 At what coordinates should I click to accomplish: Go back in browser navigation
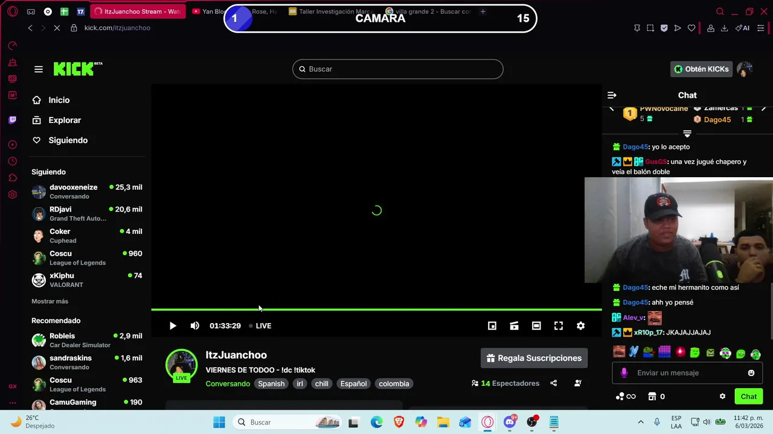coord(30,28)
